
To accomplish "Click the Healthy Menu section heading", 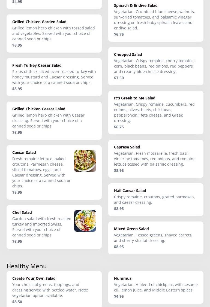I will tap(27, 266).
